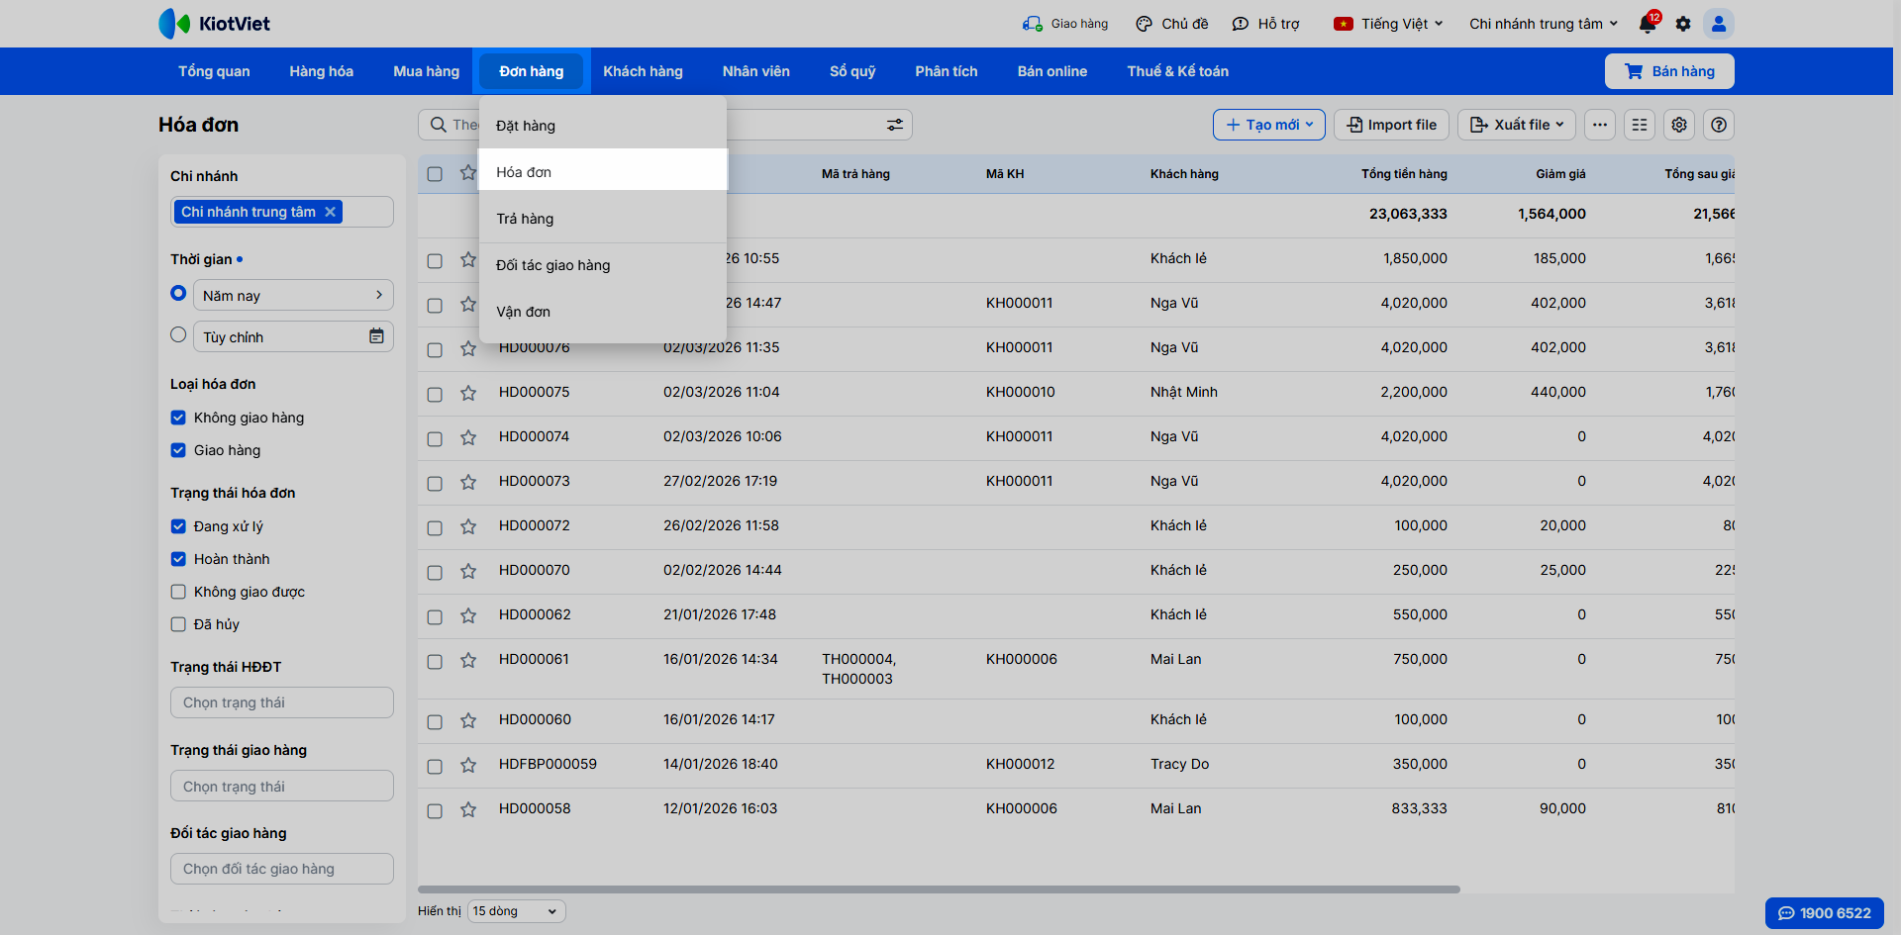Click the horizontal table scrollbar
This screenshot has height=935, width=1901.
point(939,889)
